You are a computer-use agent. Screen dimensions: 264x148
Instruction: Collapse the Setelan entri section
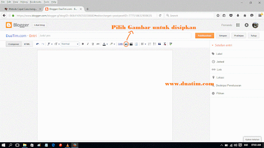tap(222, 45)
